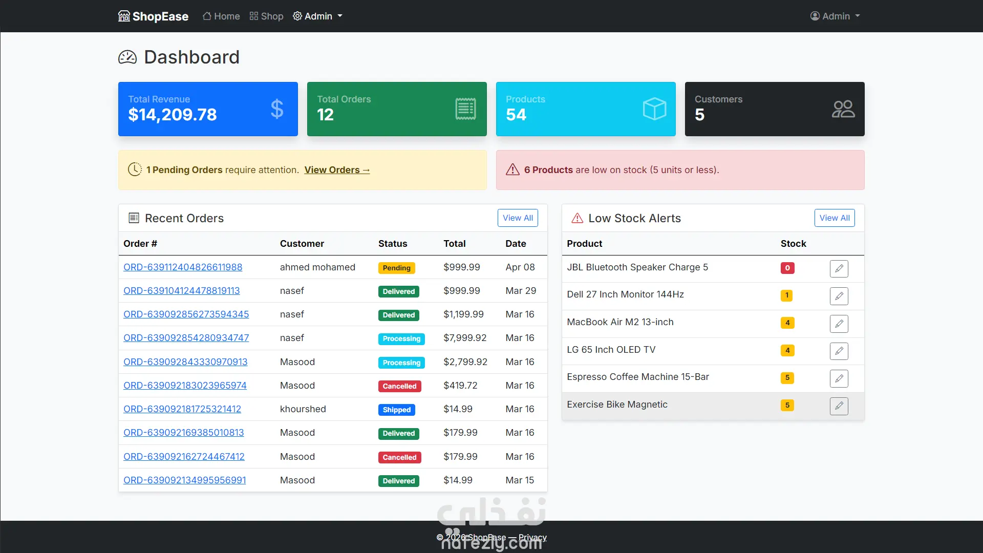Click warning icon beside Low Stock Alerts title

(x=577, y=218)
